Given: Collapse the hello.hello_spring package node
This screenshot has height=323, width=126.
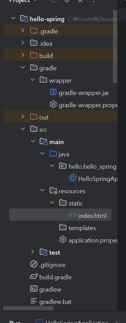Looking at the screenshot, I should click(52, 166).
